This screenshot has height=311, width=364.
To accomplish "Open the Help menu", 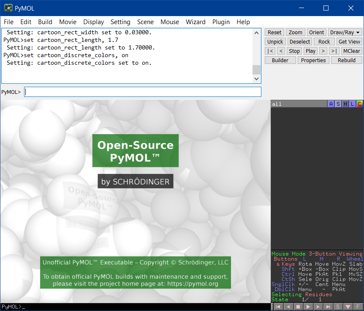I will click(x=243, y=22).
